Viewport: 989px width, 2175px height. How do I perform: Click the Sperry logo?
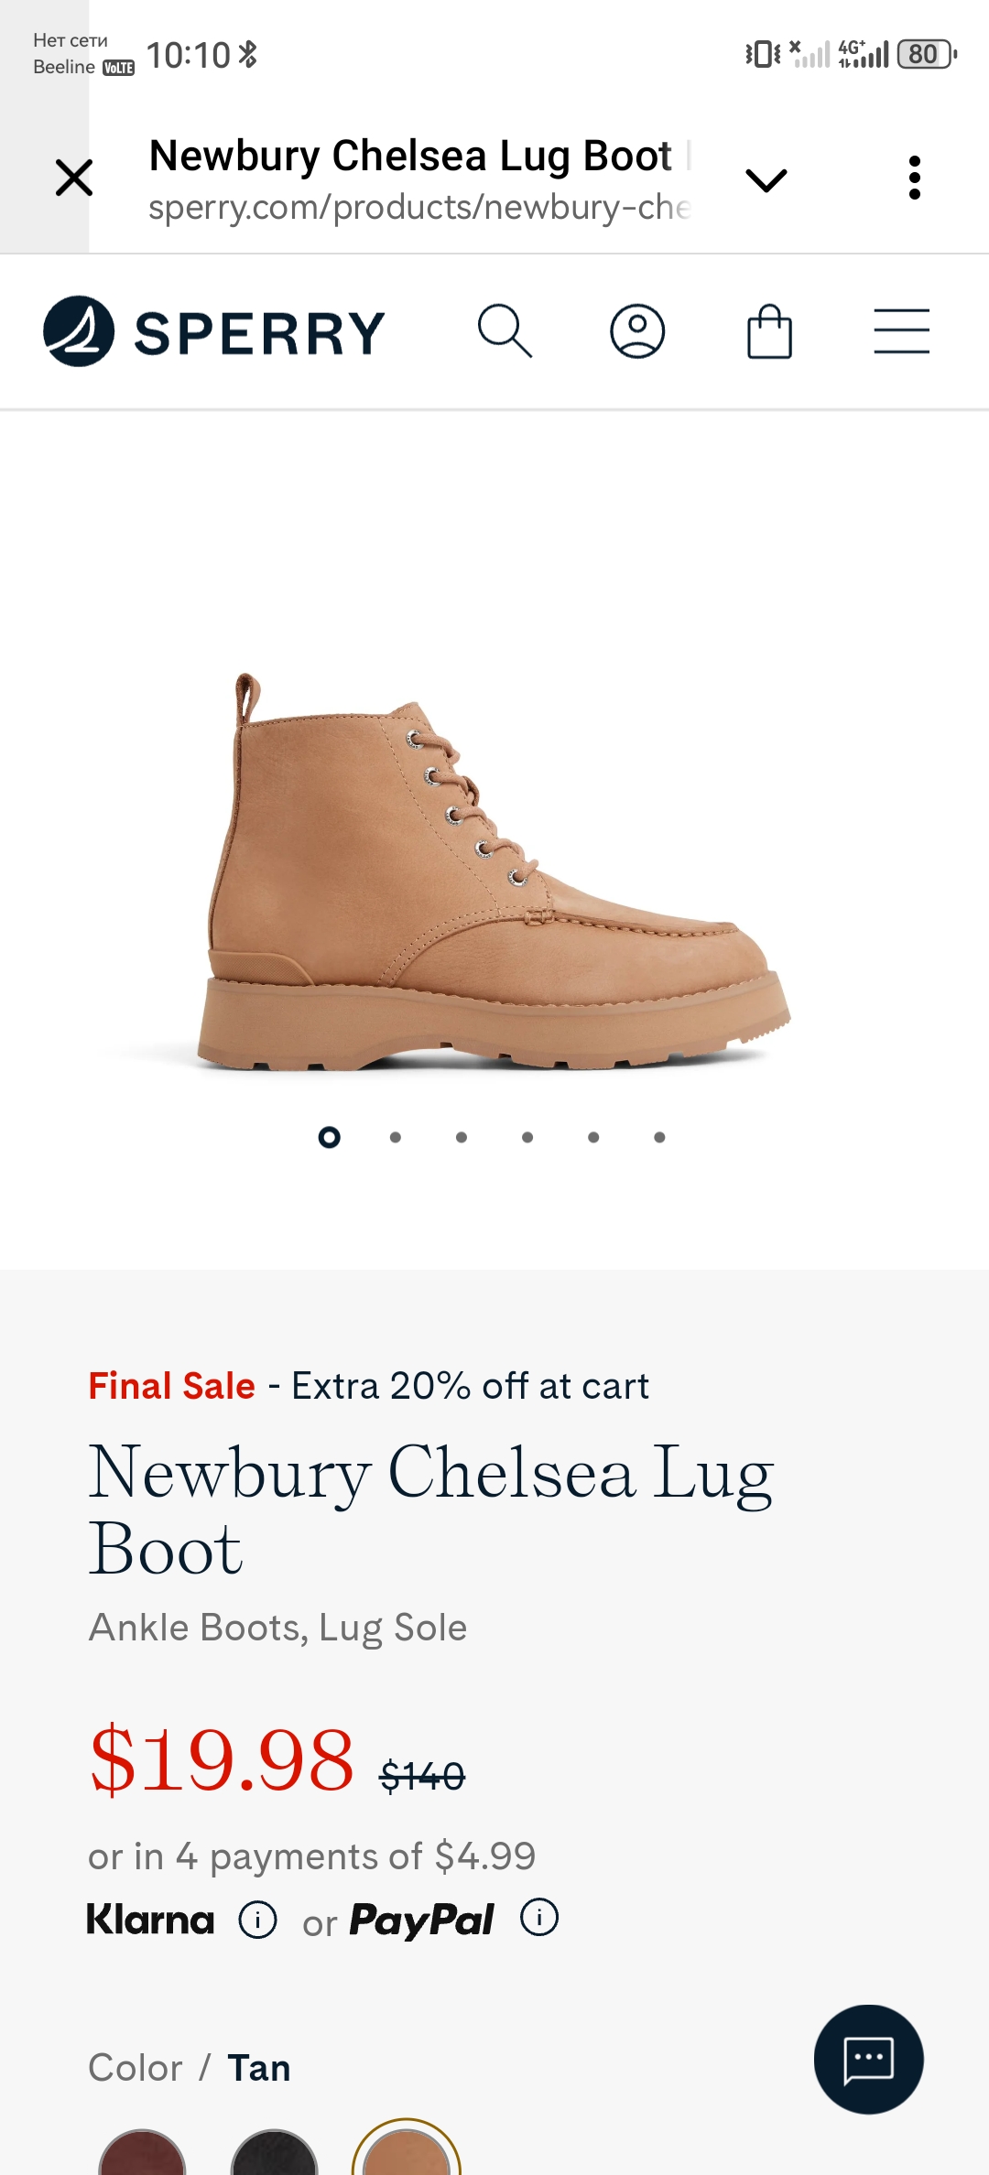click(214, 331)
